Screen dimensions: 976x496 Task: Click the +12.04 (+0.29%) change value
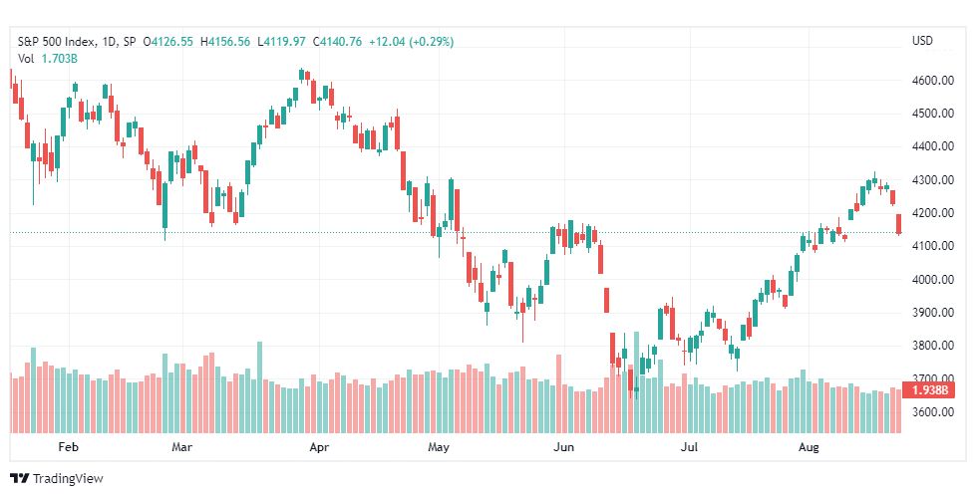(412, 42)
